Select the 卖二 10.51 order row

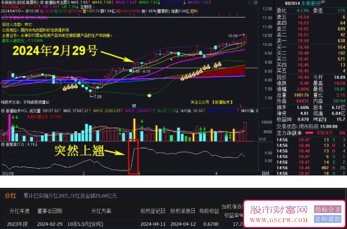pyautogui.click(x=311, y=35)
